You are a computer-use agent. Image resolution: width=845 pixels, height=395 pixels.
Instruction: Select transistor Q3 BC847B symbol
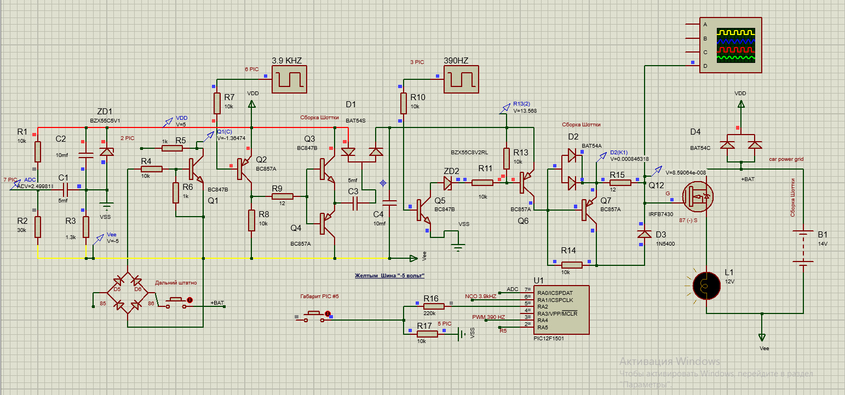pyautogui.click(x=327, y=170)
